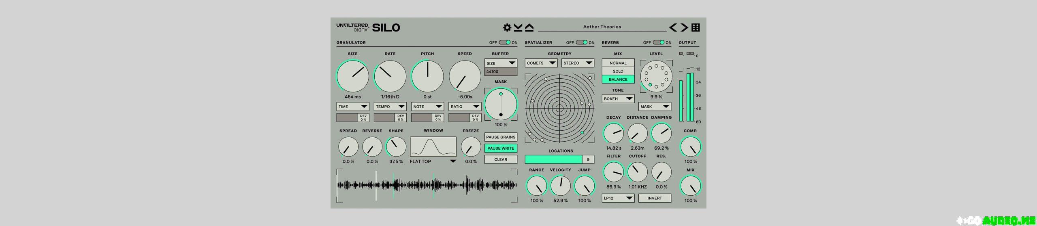Click the Window shape curve display
This screenshot has width=1037, height=226.
pyautogui.click(x=433, y=146)
